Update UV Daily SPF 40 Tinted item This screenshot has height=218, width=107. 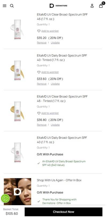pyautogui.click(x=55, y=84)
